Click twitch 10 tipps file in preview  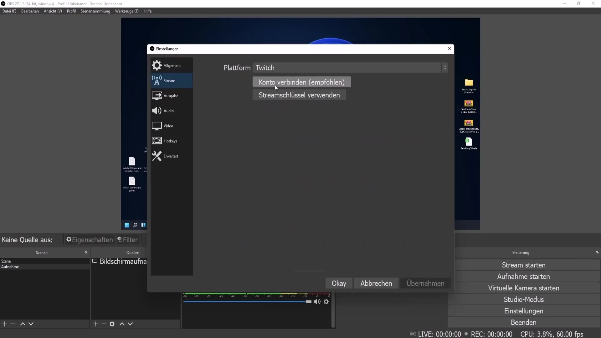click(x=132, y=165)
